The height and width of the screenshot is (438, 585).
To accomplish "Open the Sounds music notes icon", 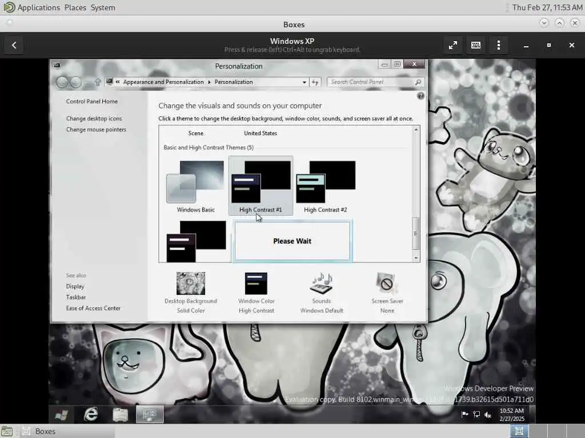I will 321,283.
